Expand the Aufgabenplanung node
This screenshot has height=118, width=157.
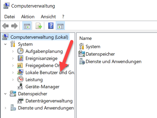pos(13,51)
